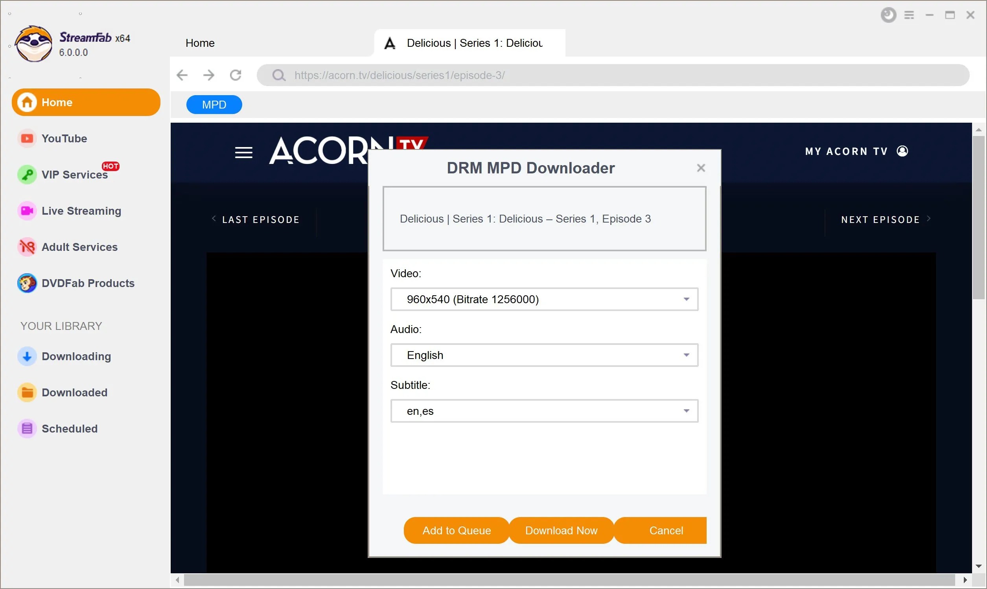Navigate to Live Streaming icon

tap(26, 210)
